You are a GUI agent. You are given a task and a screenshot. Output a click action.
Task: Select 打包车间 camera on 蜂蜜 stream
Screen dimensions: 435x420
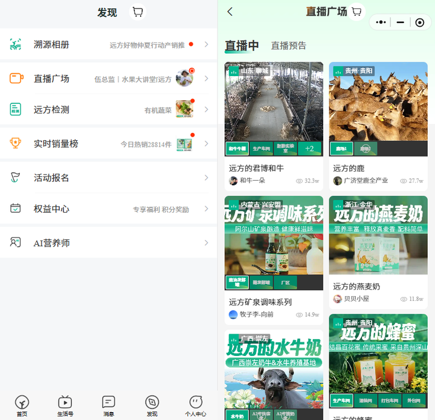[x=391, y=400]
